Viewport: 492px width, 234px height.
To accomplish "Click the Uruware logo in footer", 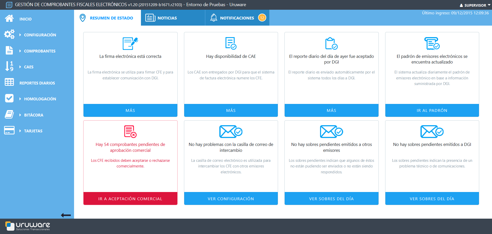I will pyautogui.click(x=28, y=226).
